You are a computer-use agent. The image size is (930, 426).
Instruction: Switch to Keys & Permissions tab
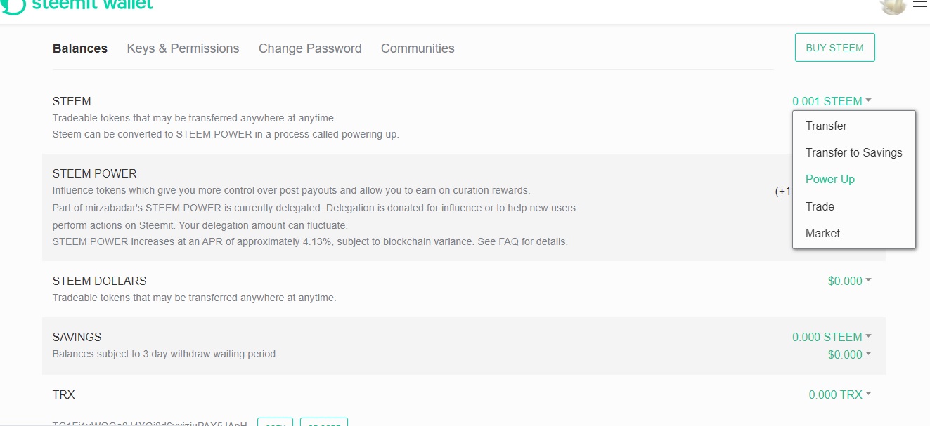pyautogui.click(x=183, y=48)
